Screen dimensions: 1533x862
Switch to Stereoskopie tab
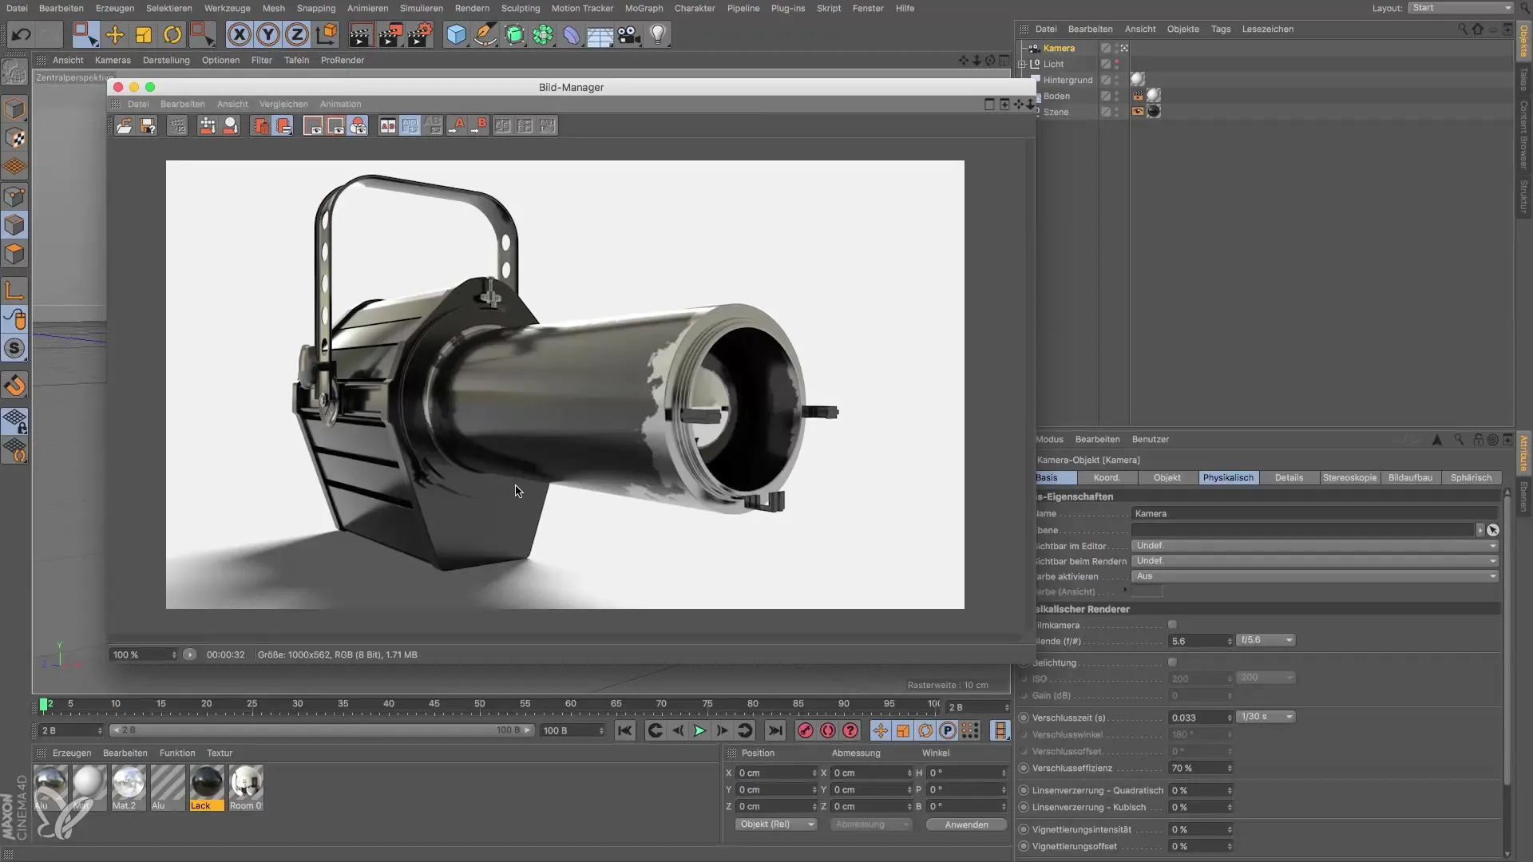coord(1349,477)
